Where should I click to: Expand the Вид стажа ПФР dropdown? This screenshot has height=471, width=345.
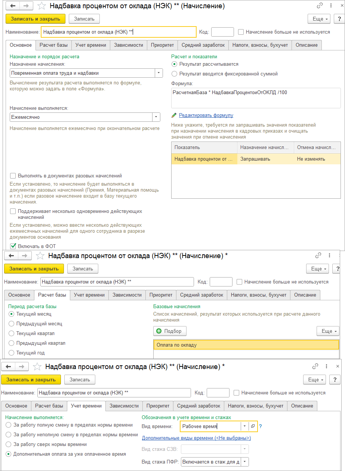pos(244,462)
